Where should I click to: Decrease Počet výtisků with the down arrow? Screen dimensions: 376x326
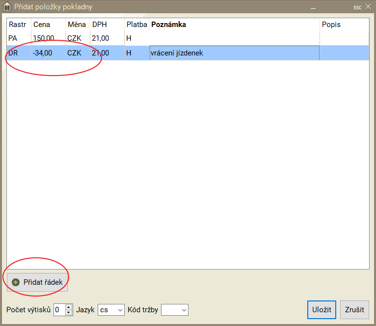coord(69,312)
